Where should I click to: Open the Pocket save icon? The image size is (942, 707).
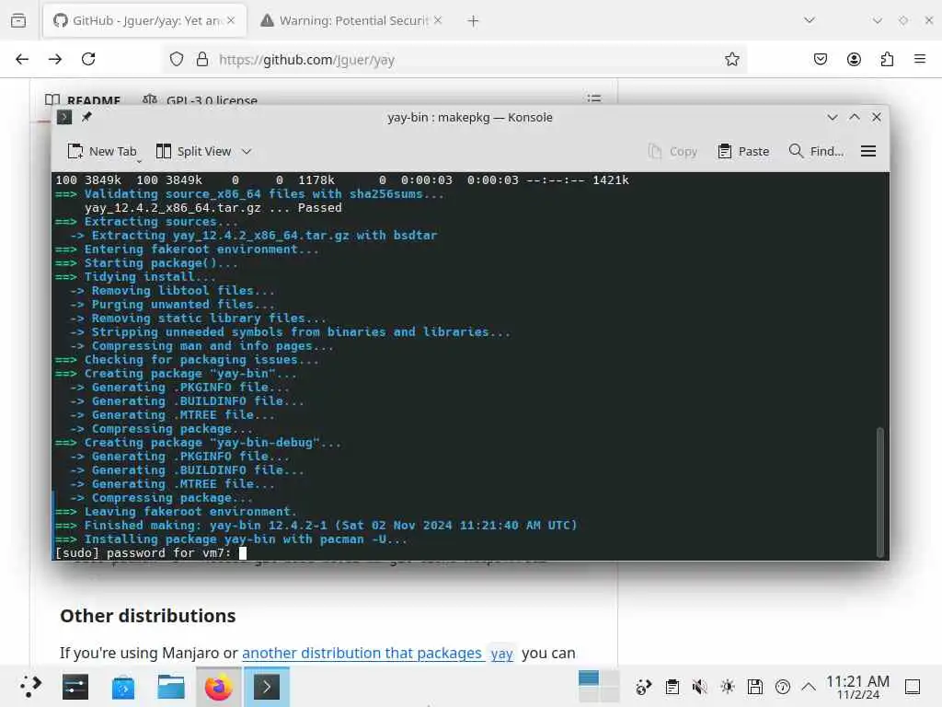click(x=820, y=59)
